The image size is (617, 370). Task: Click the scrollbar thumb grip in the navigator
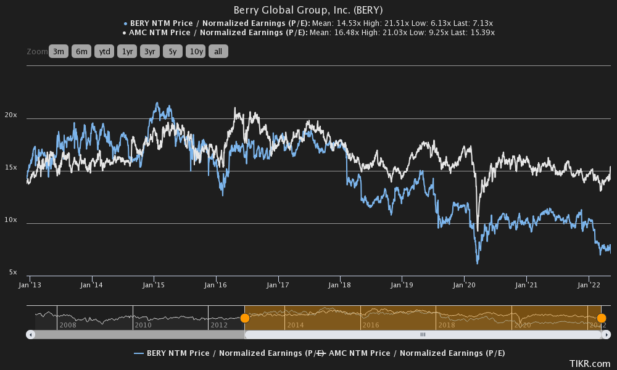pyautogui.click(x=423, y=335)
